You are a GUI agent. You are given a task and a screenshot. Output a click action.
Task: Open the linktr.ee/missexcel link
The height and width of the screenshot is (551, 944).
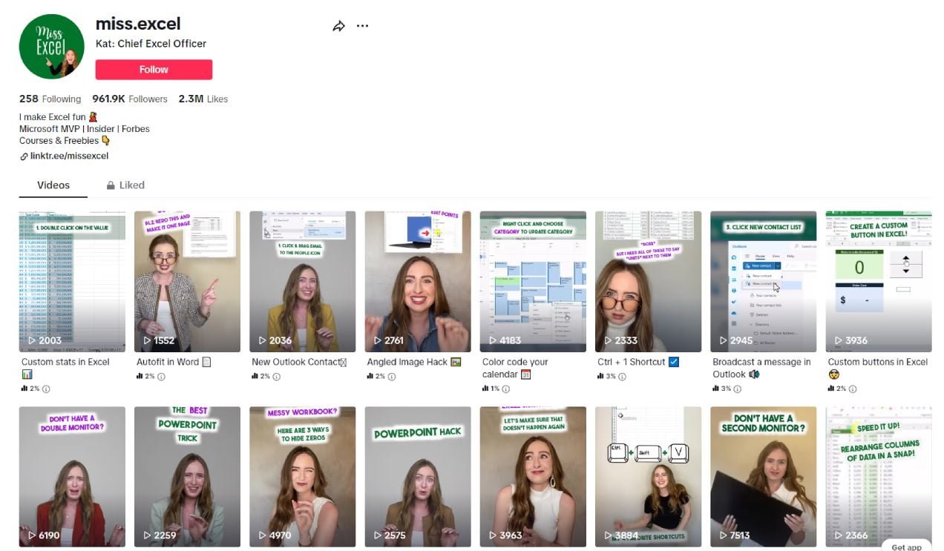64,156
